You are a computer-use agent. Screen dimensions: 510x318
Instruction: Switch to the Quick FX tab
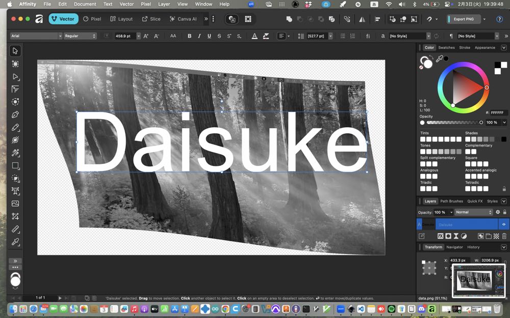click(x=475, y=201)
